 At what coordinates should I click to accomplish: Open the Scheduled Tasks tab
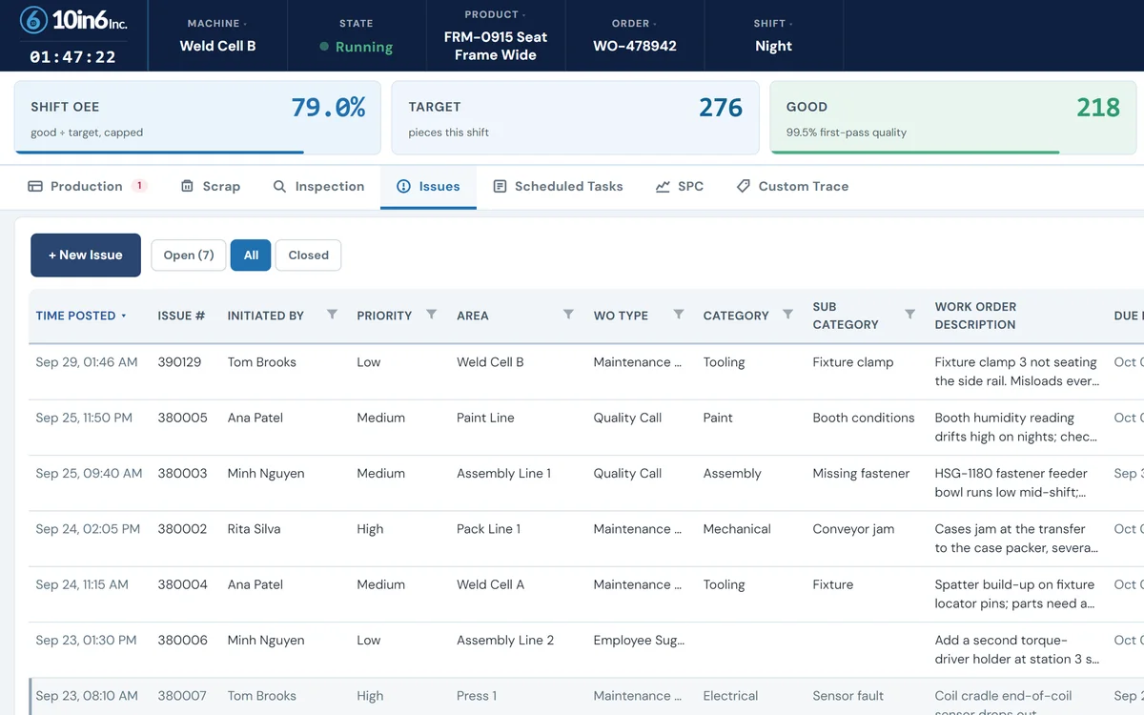point(558,187)
